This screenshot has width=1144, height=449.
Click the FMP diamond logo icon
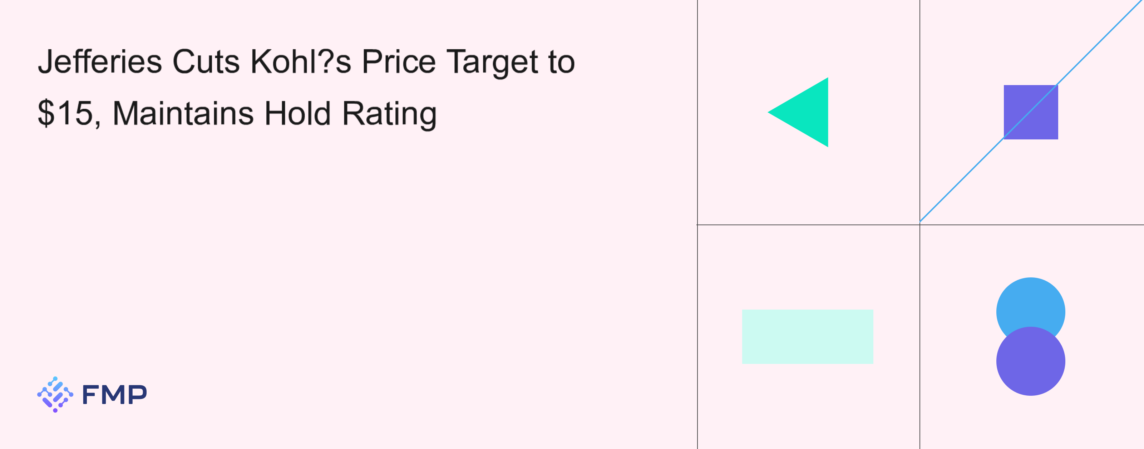[55, 394]
